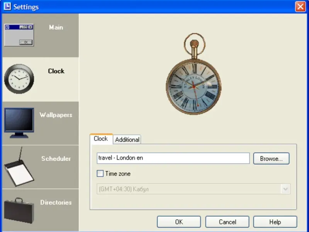
Task: Open Directories via the briefcase icon
Action: pyautogui.click(x=19, y=210)
